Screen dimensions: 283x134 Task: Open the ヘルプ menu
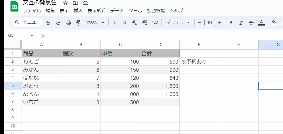[x=177, y=11]
